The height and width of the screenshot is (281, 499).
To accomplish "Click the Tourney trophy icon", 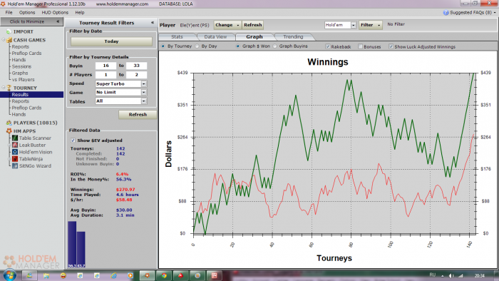I will point(9,88).
